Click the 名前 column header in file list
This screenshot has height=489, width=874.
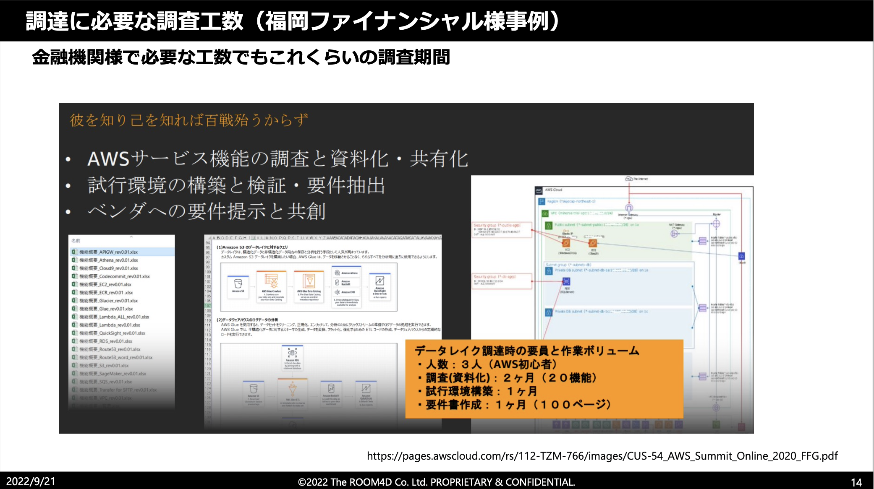point(76,241)
